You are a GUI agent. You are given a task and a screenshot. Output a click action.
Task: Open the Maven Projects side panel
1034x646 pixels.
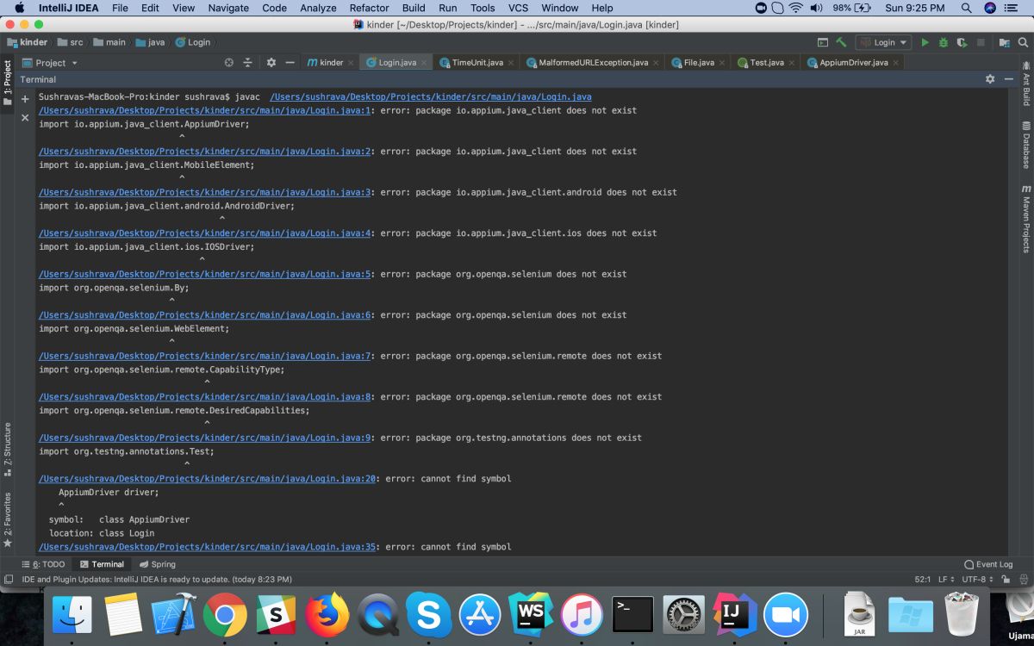[1026, 219]
